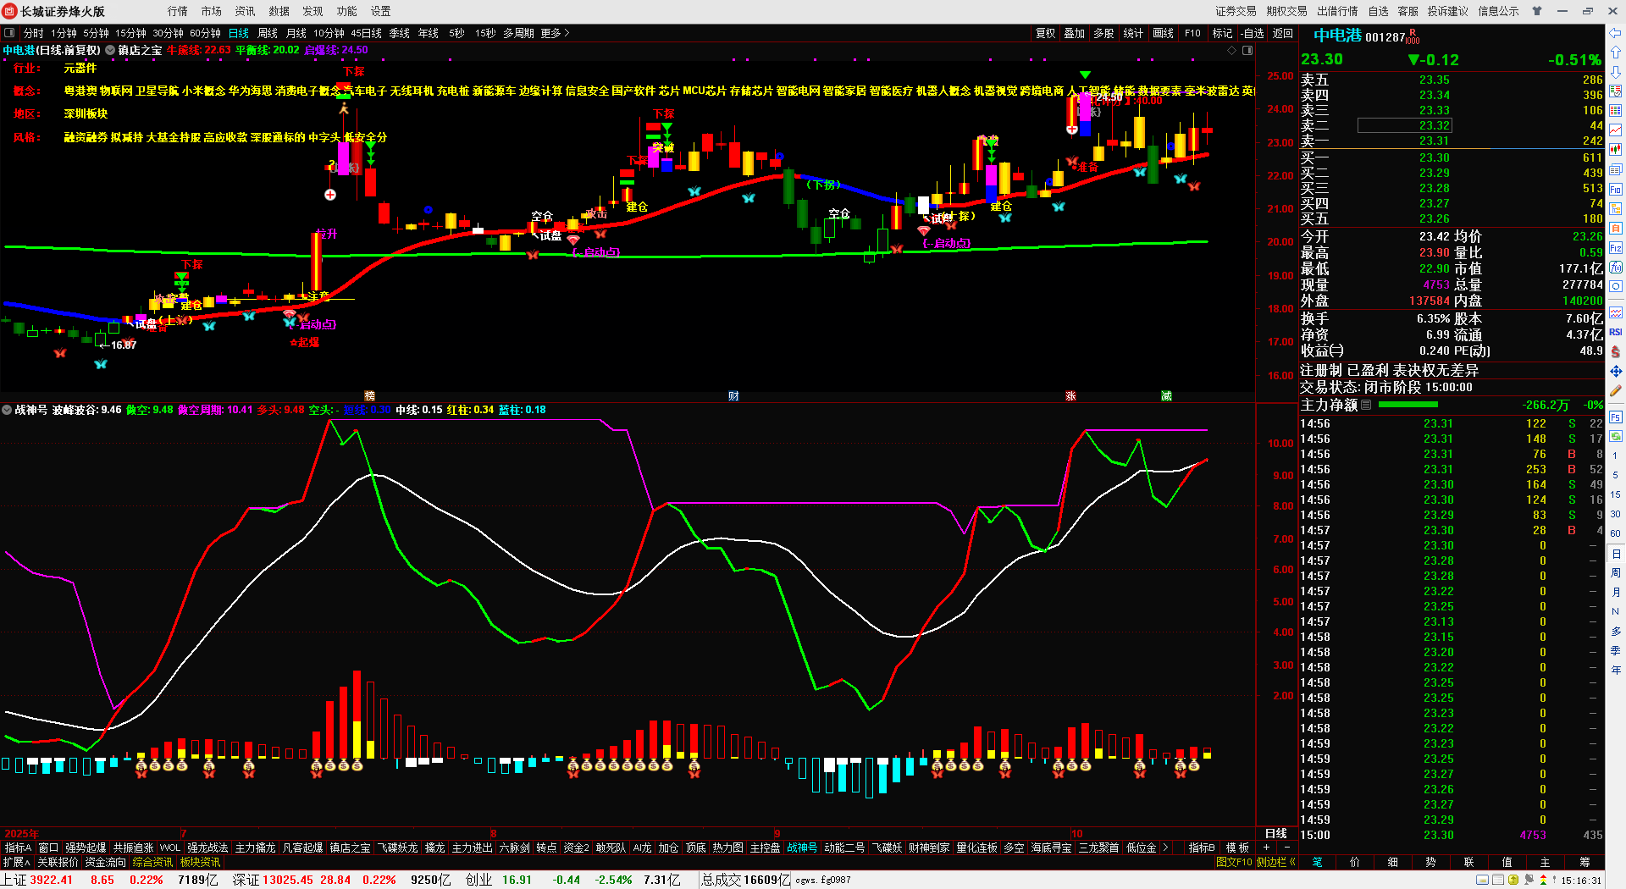The height and width of the screenshot is (889, 1626).
Task: Click the 返回 return button
Action: 1283,33
